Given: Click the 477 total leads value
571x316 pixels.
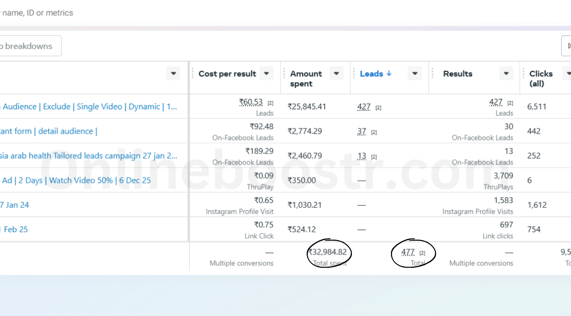Looking at the screenshot, I should pyautogui.click(x=408, y=252).
